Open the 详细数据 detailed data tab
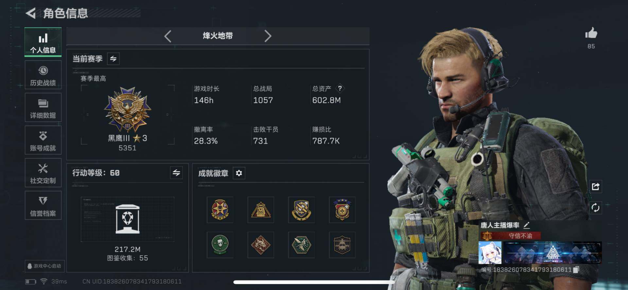The height and width of the screenshot is (290, 628). coord(43,108)
